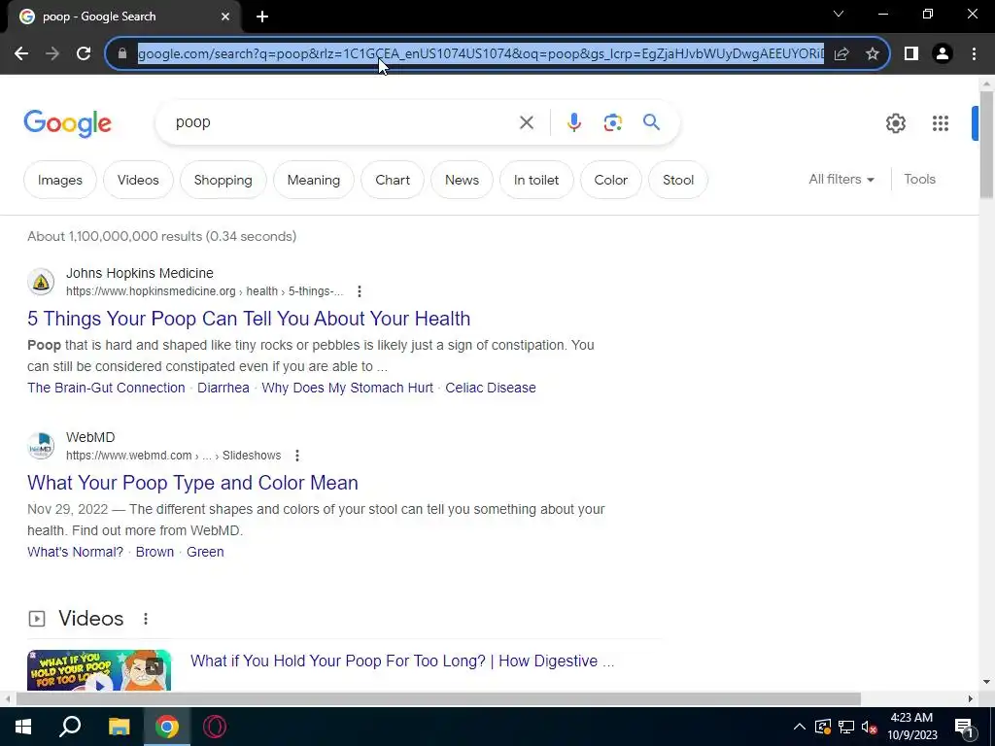995x746 pixels.
Task: Open the WebMD result options three-dot
Action: 297,456
